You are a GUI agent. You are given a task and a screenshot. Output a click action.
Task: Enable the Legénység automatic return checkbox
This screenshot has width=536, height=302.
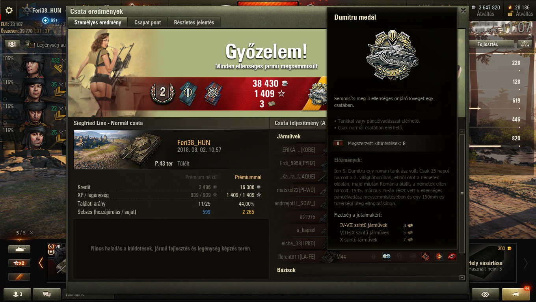(x=32, y=45)
